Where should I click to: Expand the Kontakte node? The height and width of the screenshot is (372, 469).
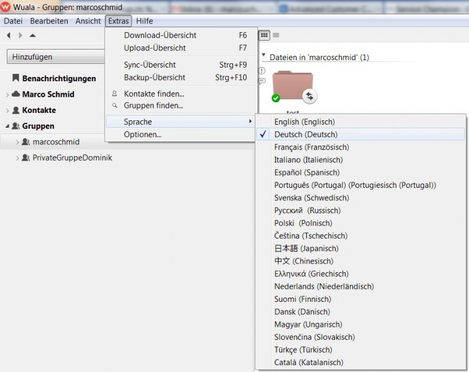click(x=7, y=110)
